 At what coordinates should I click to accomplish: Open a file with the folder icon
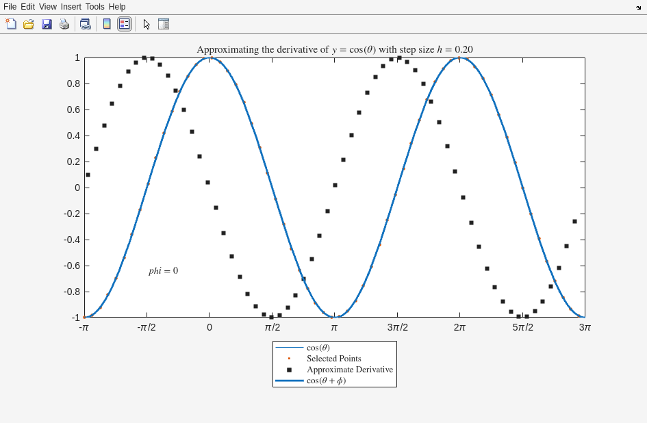(29, 24)
